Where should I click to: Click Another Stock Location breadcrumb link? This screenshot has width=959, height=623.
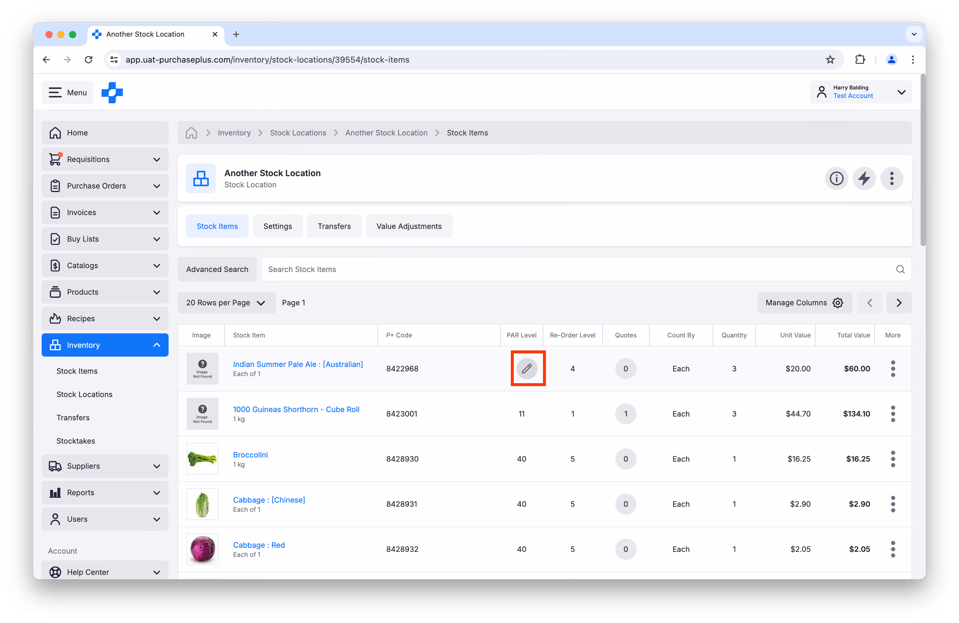tap(386, 133)
